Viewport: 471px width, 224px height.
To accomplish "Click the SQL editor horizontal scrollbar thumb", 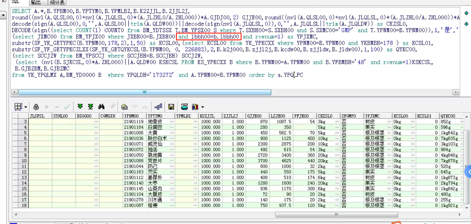I will coord(145,92).
